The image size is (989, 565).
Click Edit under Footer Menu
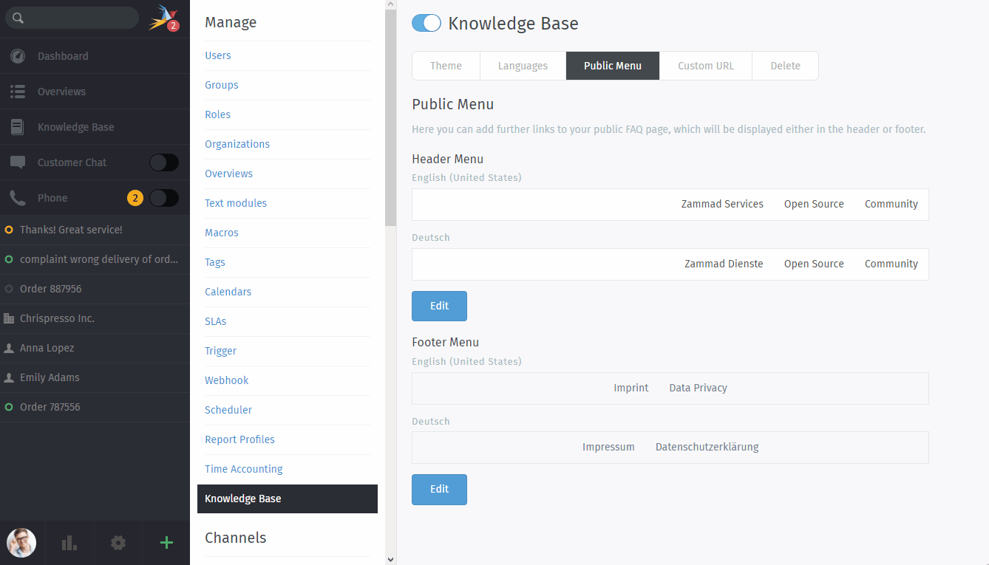click(x=439, y=490)
